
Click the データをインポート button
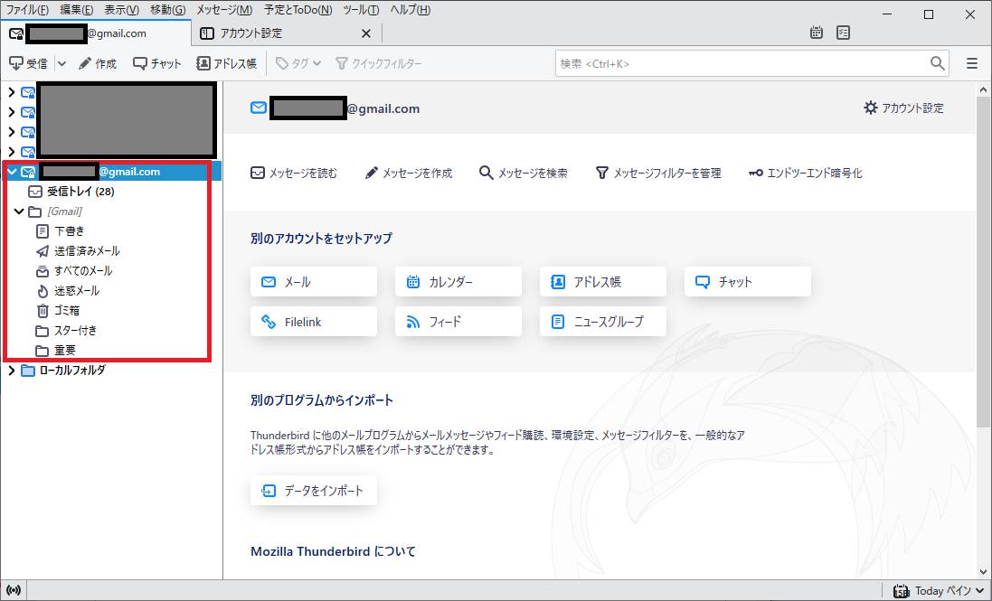click(x=314, y=491)
